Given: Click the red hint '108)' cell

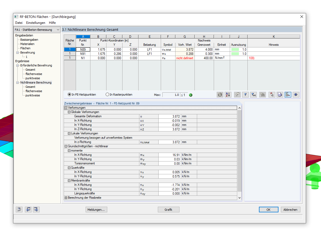Looking at the screenshot, I should pyautogui.click(x=274, y=58).
